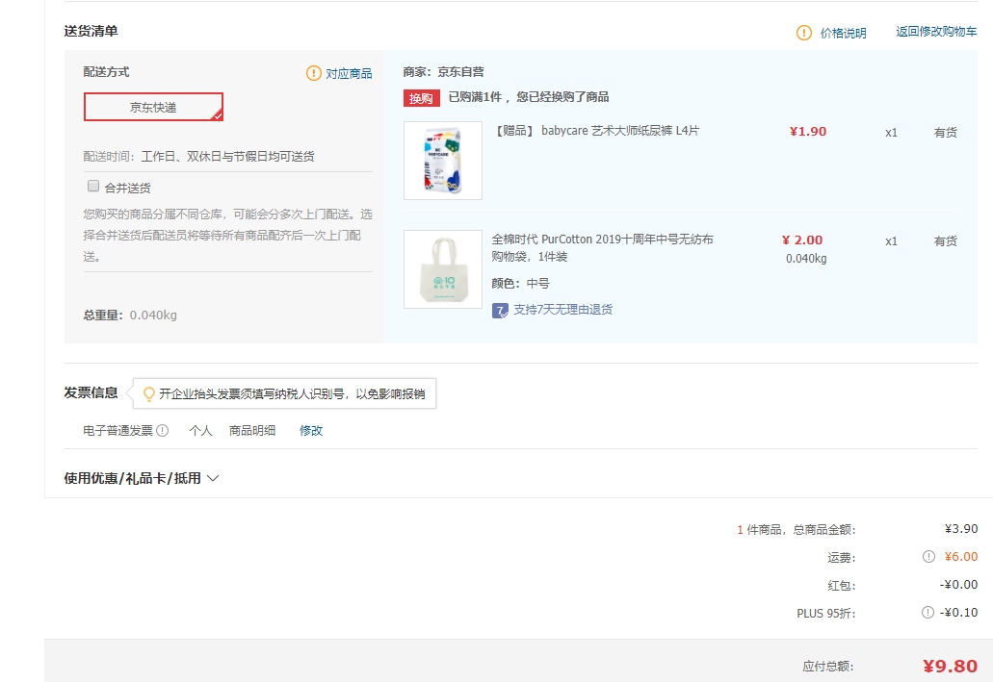Click the info icon next to 电子普通发票

163,431
